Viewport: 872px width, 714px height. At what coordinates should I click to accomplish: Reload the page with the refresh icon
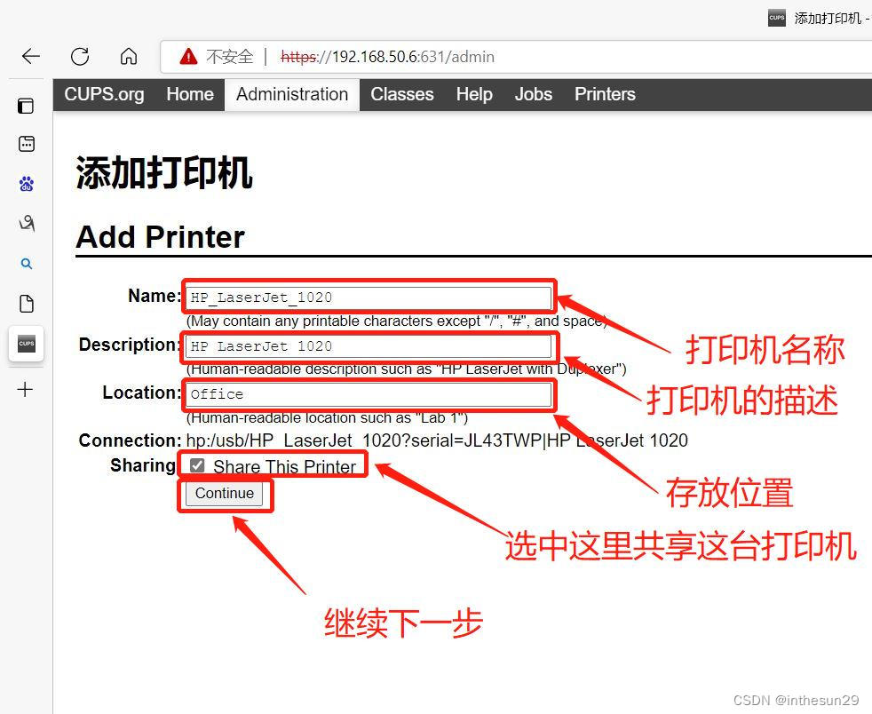[80, 56]
